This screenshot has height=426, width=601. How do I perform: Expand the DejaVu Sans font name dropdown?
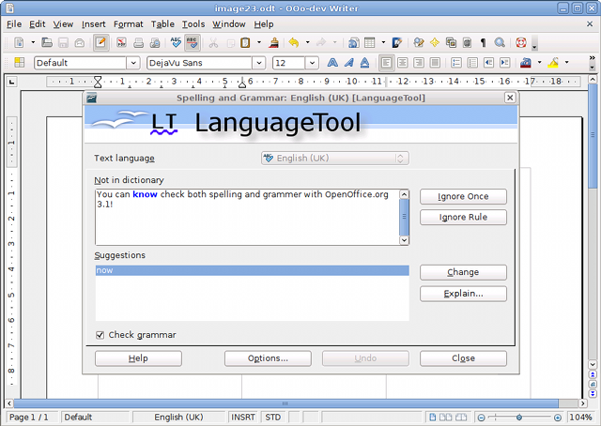click(258, 64)
